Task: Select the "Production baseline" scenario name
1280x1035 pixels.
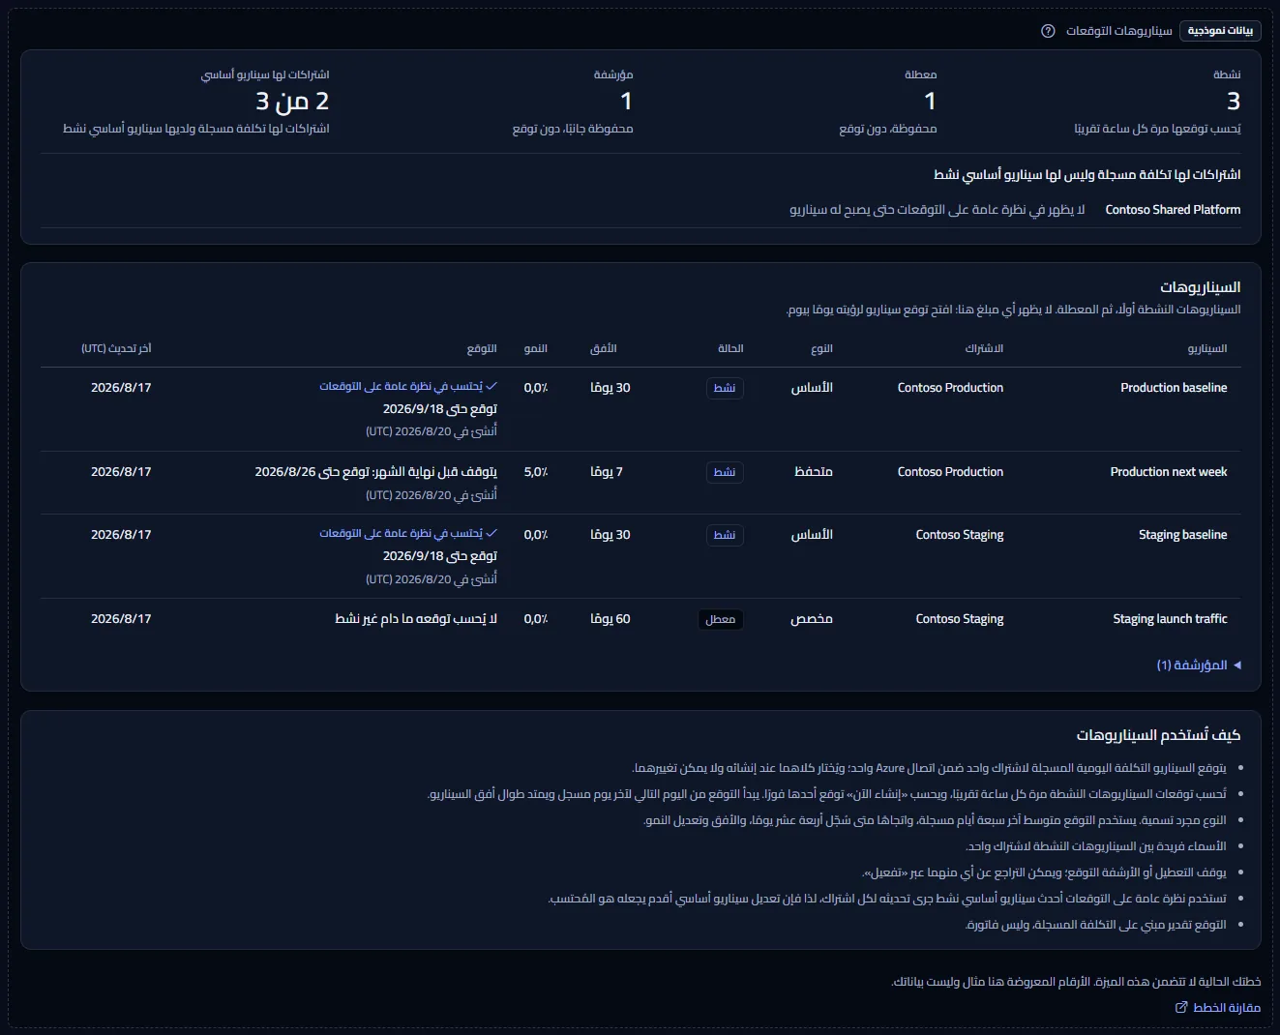Action: (x=1174, y=388)
